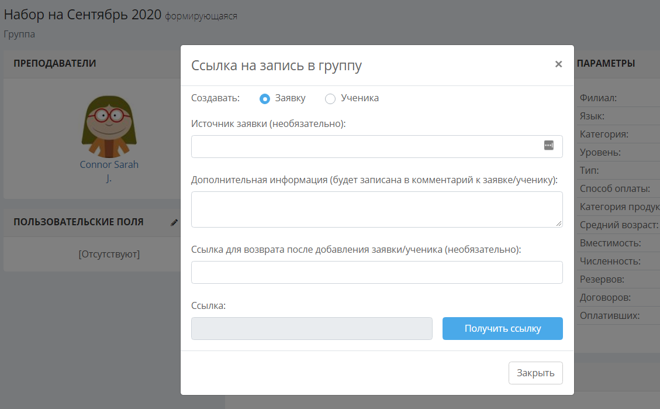Click the Источник заявки input field
The width and height of the screenshot is (660, 409).
(376, 147)
